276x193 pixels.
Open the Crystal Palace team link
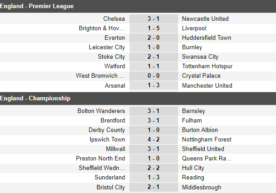click(x=201, y=76)
